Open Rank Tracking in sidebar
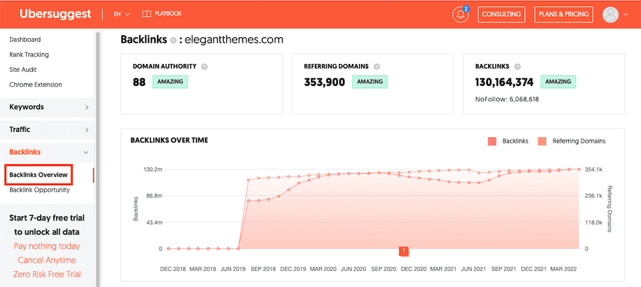The image size is (641, 287). [x=29, y=55]
